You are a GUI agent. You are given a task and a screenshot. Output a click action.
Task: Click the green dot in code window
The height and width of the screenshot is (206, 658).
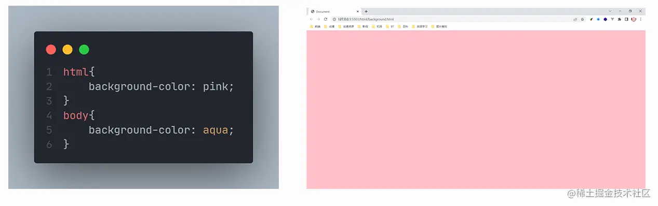[x=84, y=50]
